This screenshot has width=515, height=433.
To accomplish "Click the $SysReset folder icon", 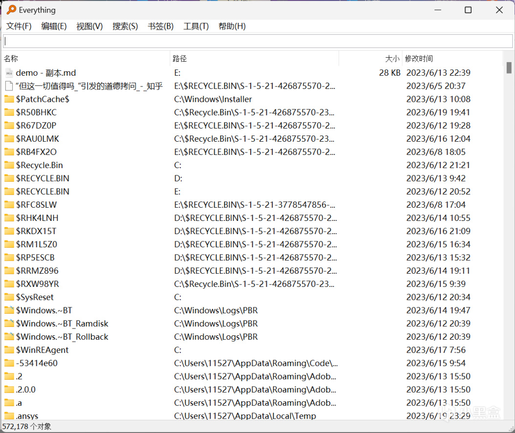I will click(x=9, y=297).
